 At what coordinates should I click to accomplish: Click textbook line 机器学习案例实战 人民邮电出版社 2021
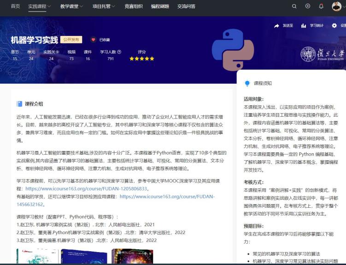86,224
